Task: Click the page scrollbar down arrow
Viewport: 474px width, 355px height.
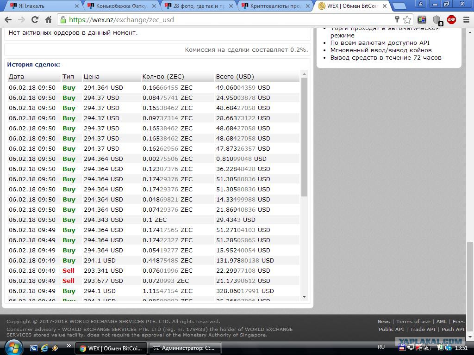Action: pos(470,337)
